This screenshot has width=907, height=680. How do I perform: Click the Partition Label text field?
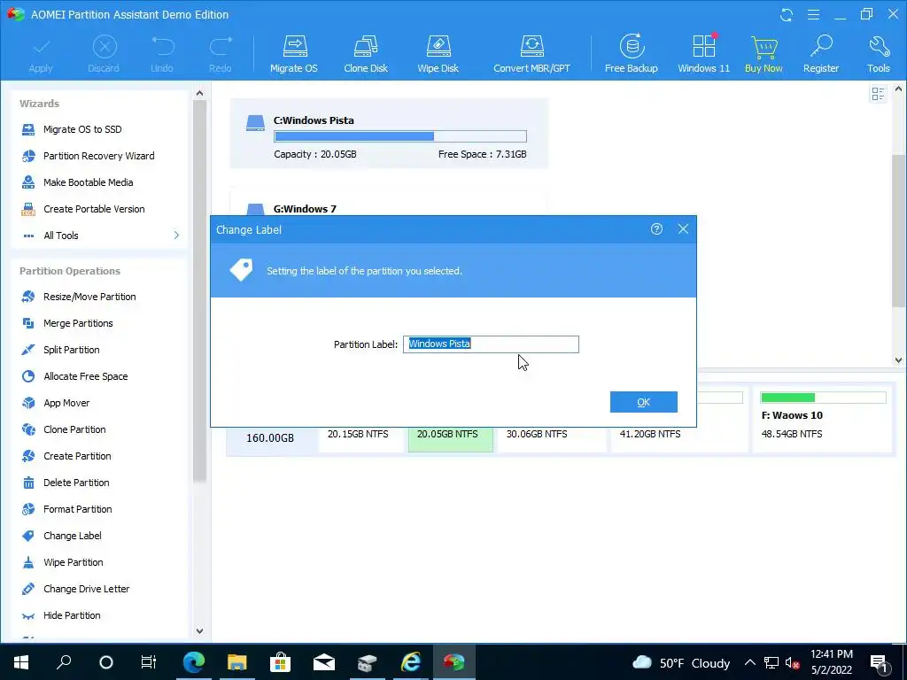(x=491, y=344)
